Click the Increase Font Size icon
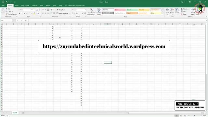Image resolution: width=208 pixels, height=117 pixels. tap(37, 10)
